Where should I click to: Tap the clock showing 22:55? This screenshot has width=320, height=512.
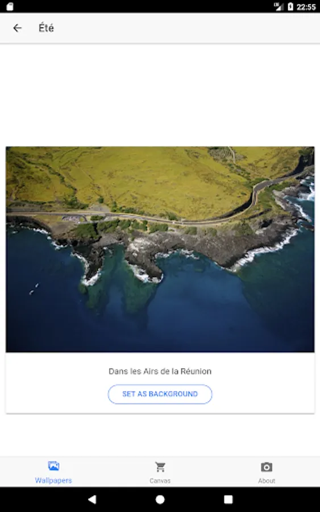(306, 7)
